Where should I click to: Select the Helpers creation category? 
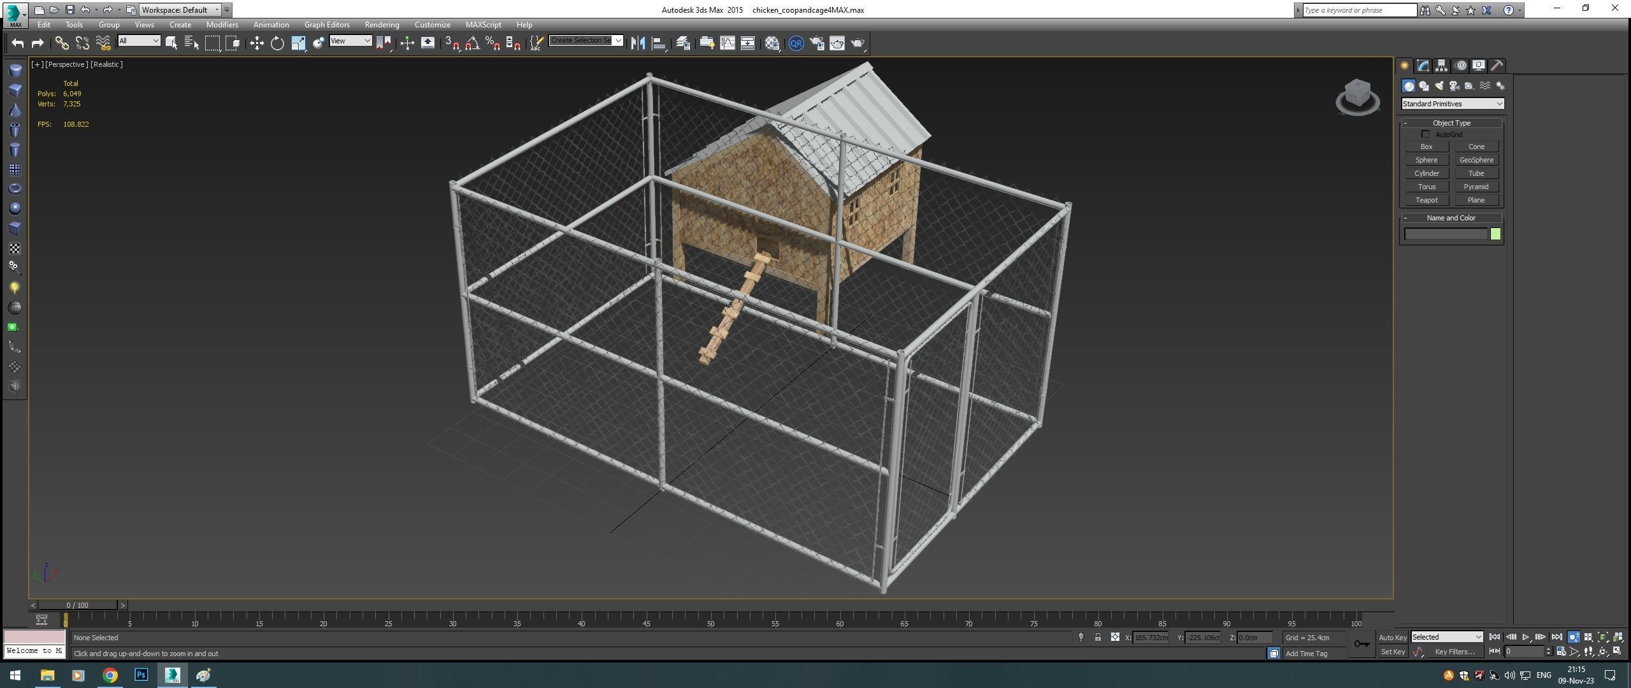1470,86
